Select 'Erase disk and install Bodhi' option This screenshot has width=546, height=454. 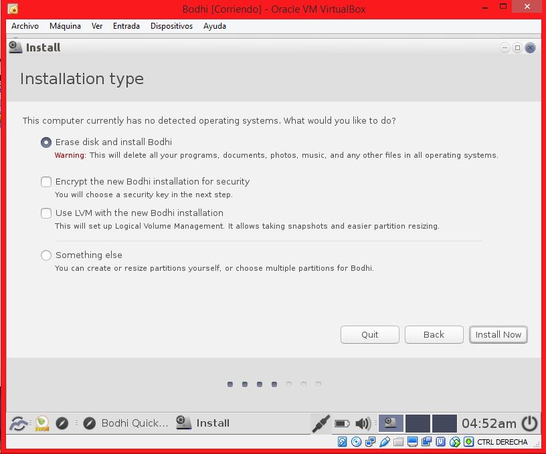(46, 142)
